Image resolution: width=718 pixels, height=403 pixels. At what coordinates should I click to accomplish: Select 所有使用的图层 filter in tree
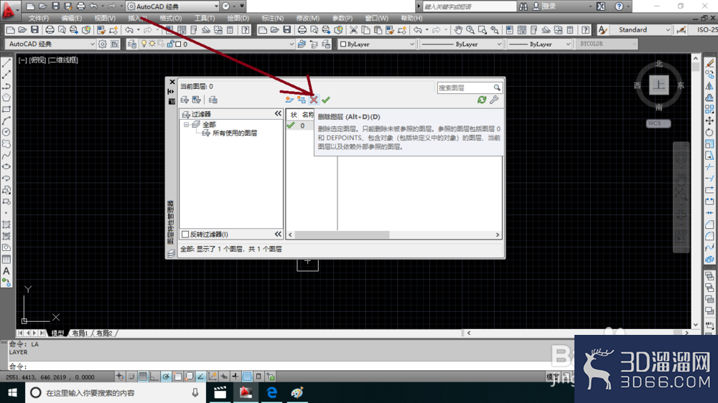click(235, 133)
